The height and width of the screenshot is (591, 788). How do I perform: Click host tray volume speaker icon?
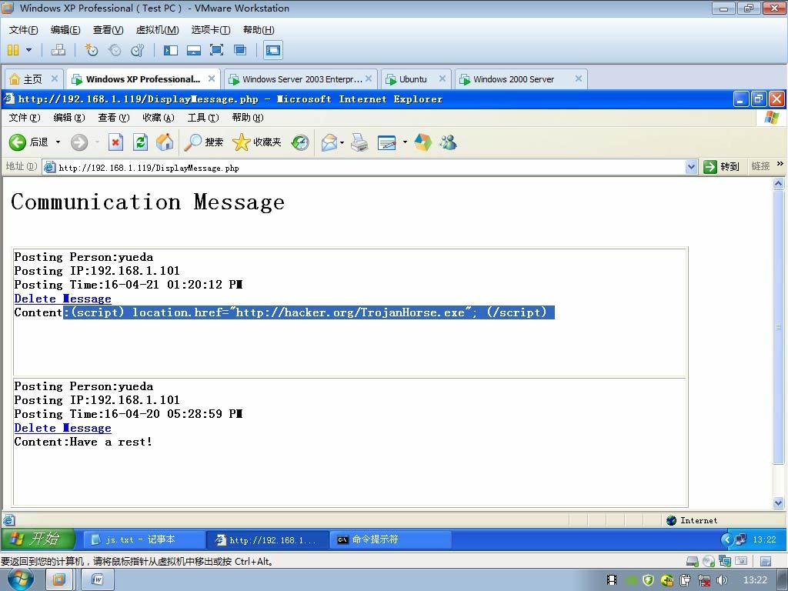722,580
